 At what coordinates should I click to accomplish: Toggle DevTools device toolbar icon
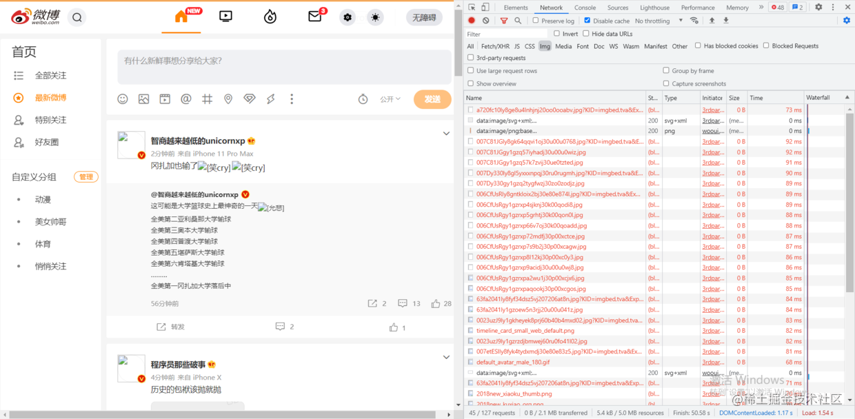point(485,8)
